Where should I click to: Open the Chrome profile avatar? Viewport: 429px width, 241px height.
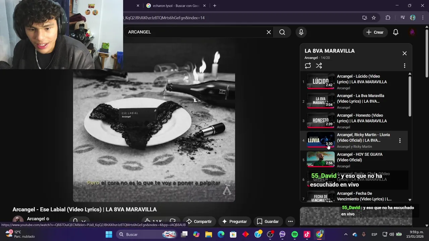tap(413, 18)
